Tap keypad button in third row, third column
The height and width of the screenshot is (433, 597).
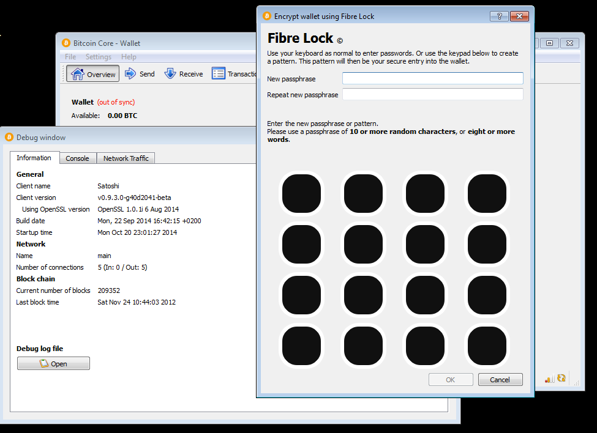[x=425, y=295]
